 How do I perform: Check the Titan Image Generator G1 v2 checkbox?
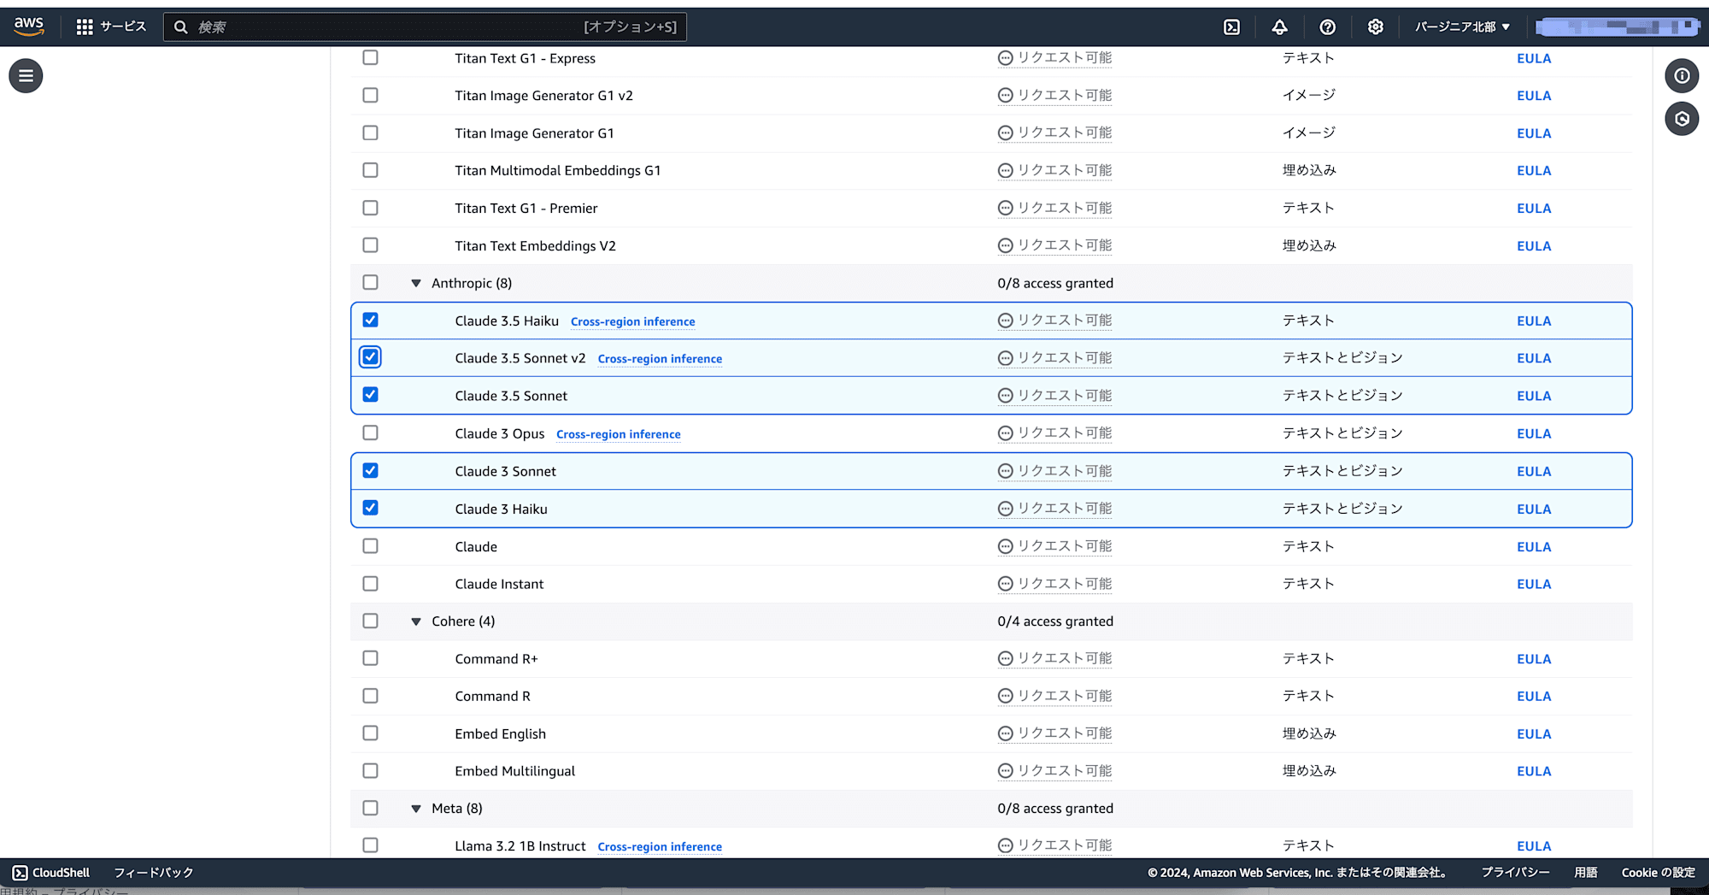(370, 95)
